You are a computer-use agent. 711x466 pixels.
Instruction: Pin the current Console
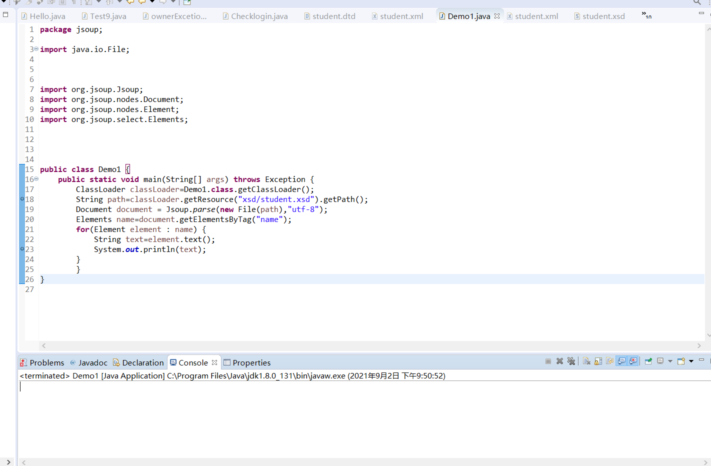tap(648, 361)
